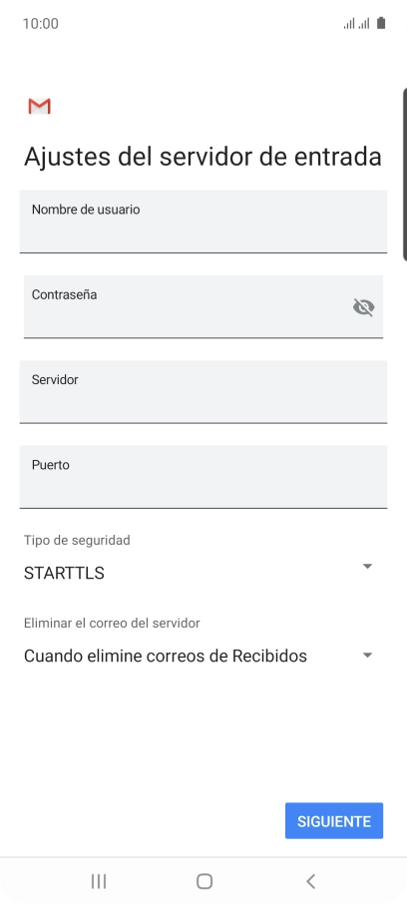
Task: Tap the Ajustes del servidor de entrada heading
Action: click(203, 157)
